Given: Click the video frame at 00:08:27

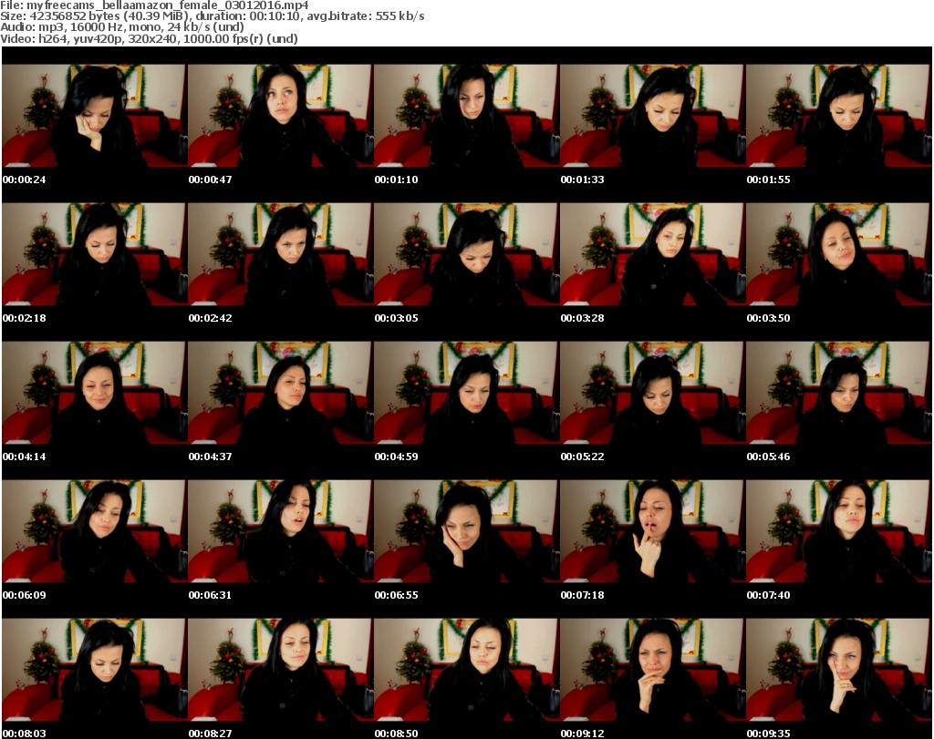Looking at the screenshot, I should pos(281,670).
